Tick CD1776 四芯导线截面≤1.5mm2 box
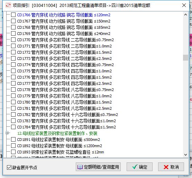Viewport: 192px width, 178px height. tap(13, 77)
